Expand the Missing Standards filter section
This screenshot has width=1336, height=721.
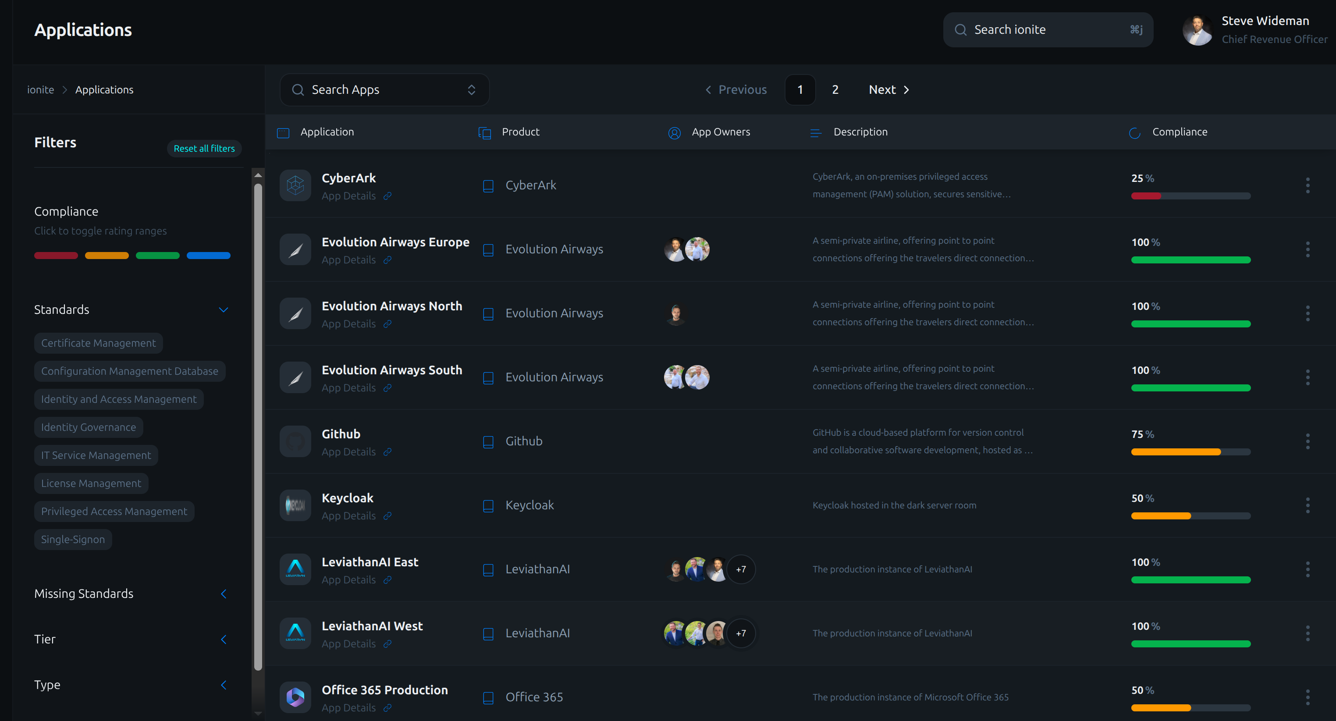[224, 593]
